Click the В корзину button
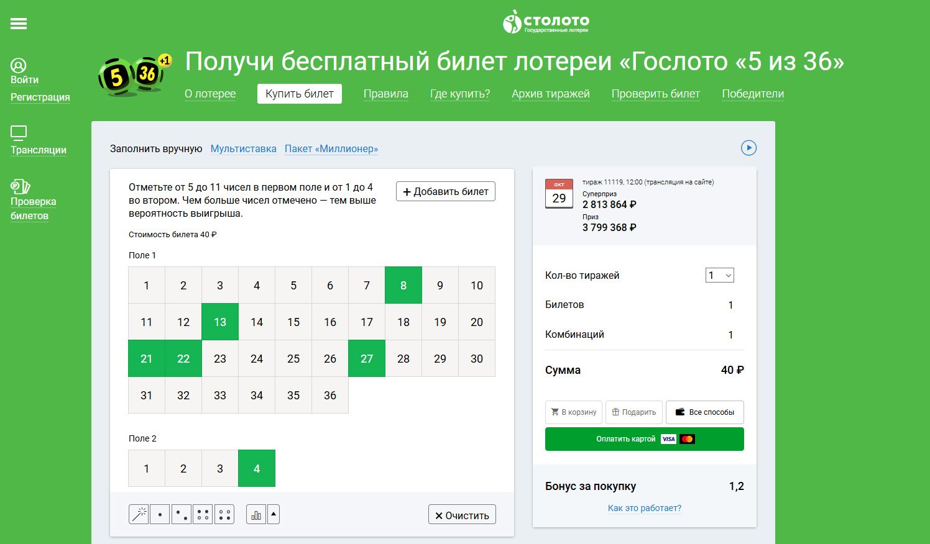 574,412
